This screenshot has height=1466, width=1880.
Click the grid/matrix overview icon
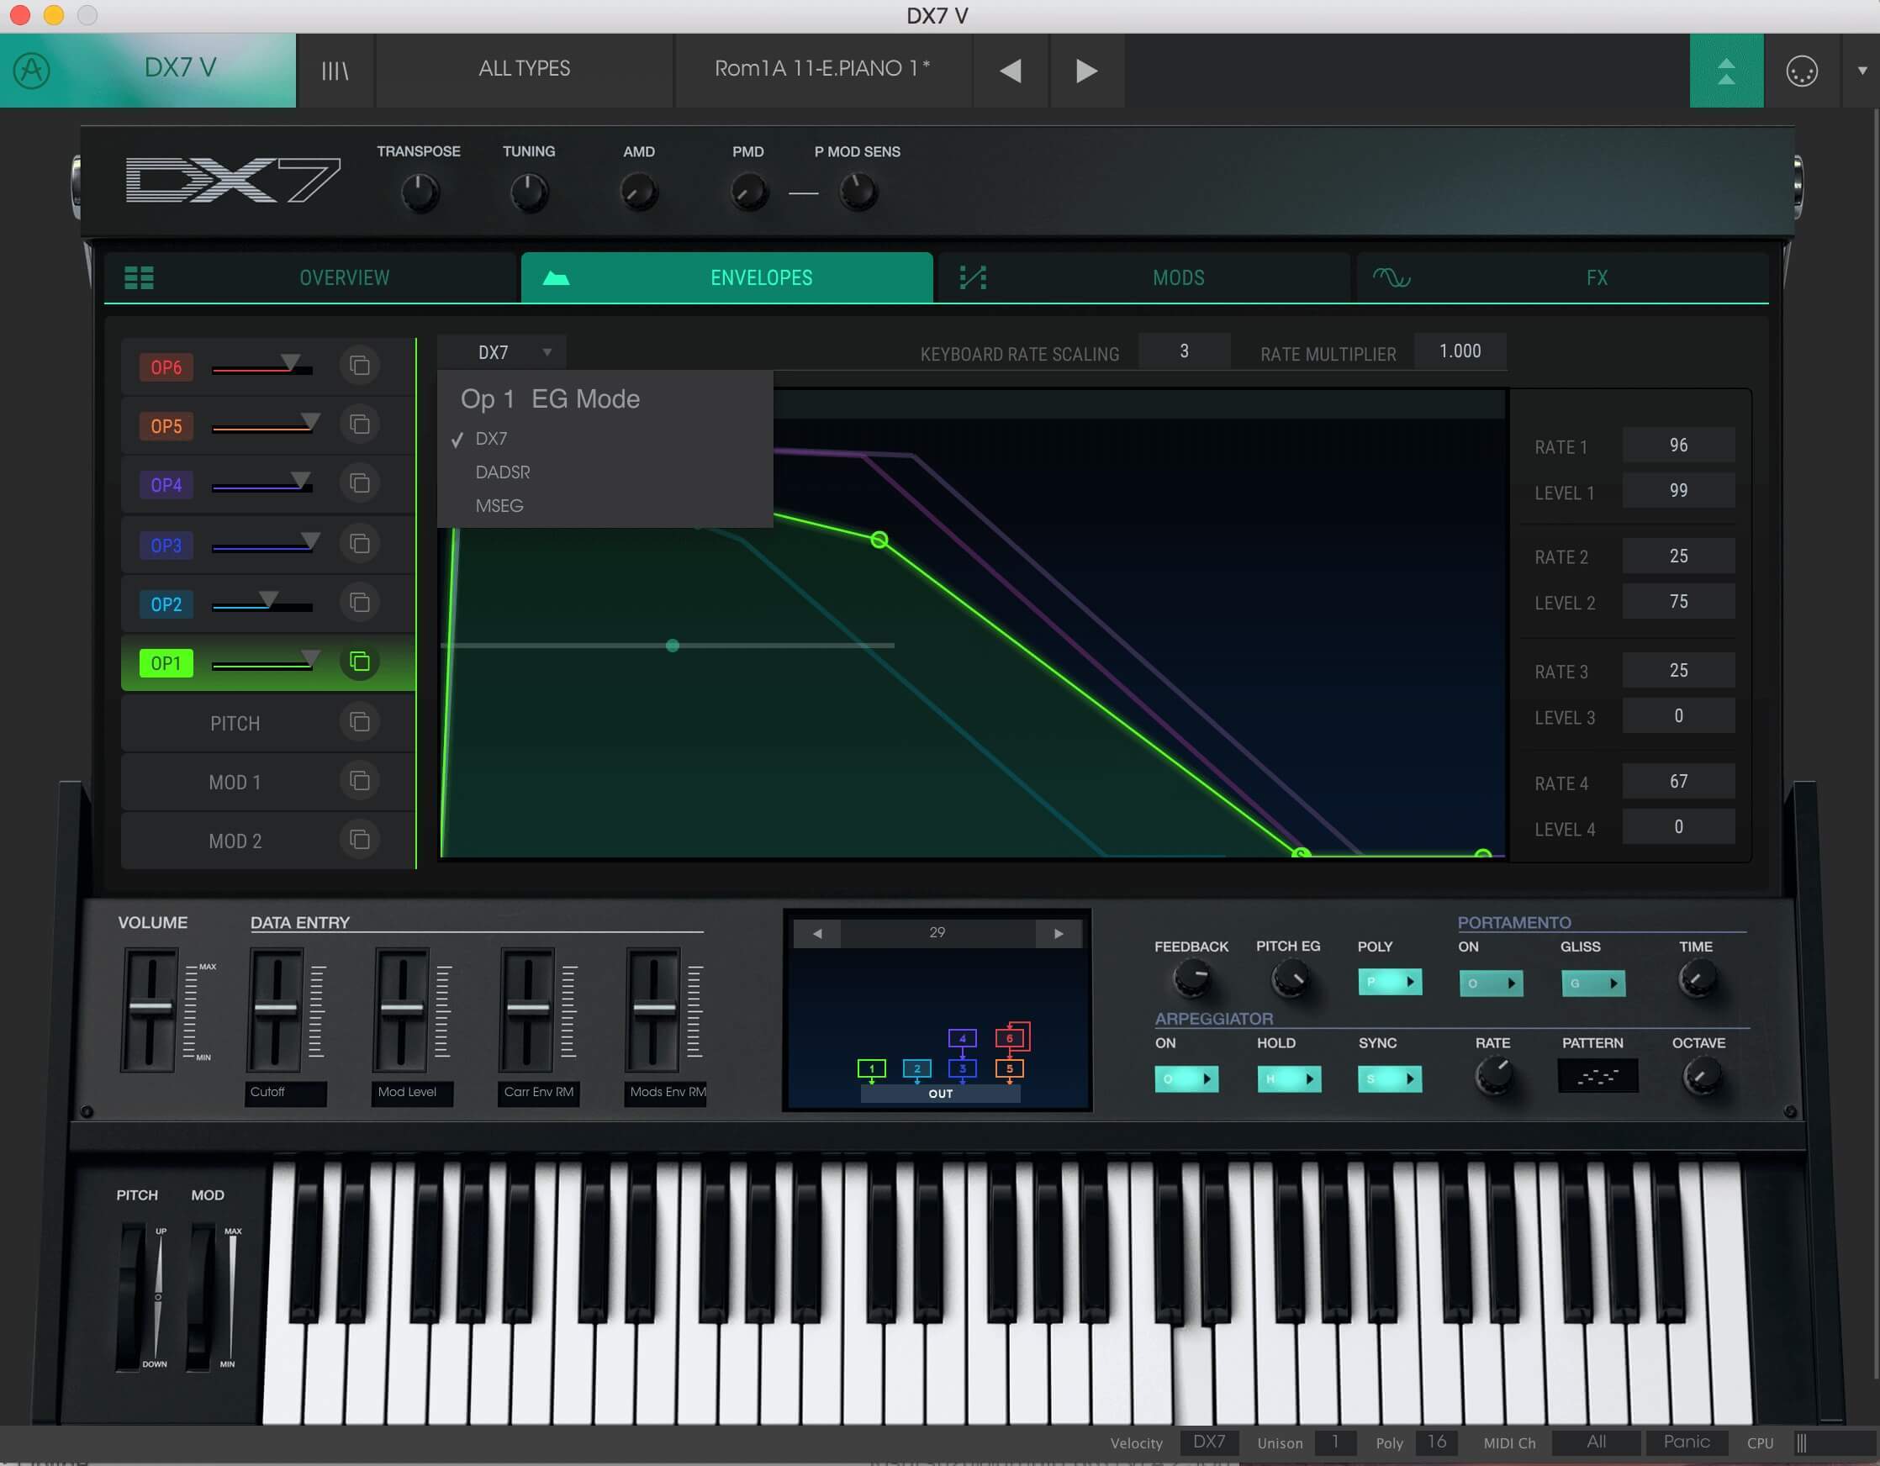click(140, 277)
